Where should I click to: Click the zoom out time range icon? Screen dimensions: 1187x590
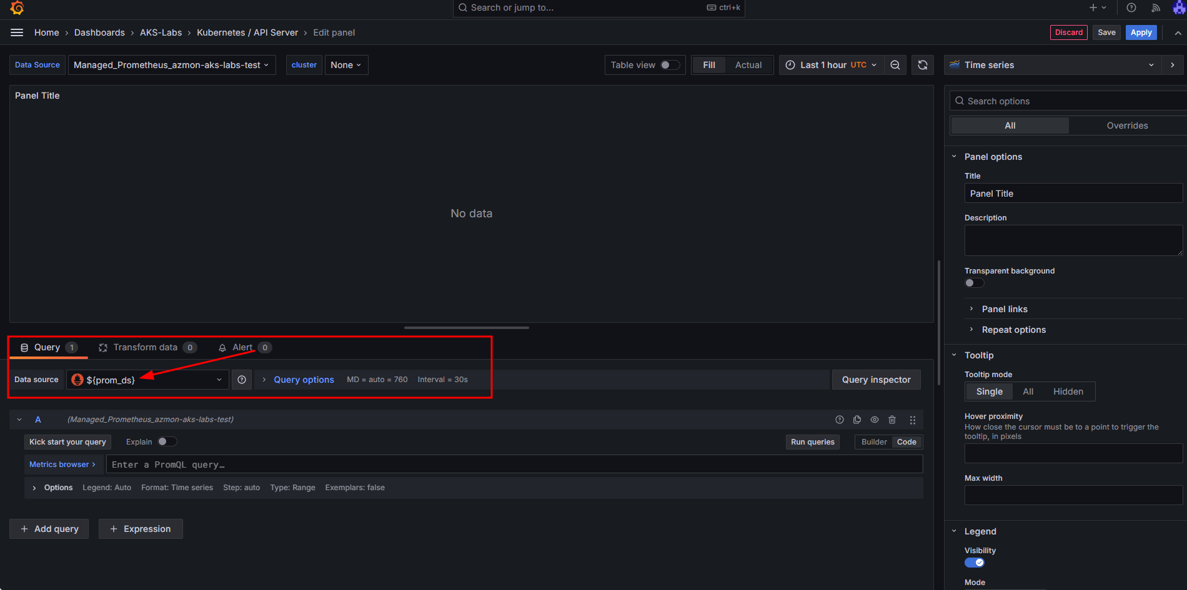point(895,65)
